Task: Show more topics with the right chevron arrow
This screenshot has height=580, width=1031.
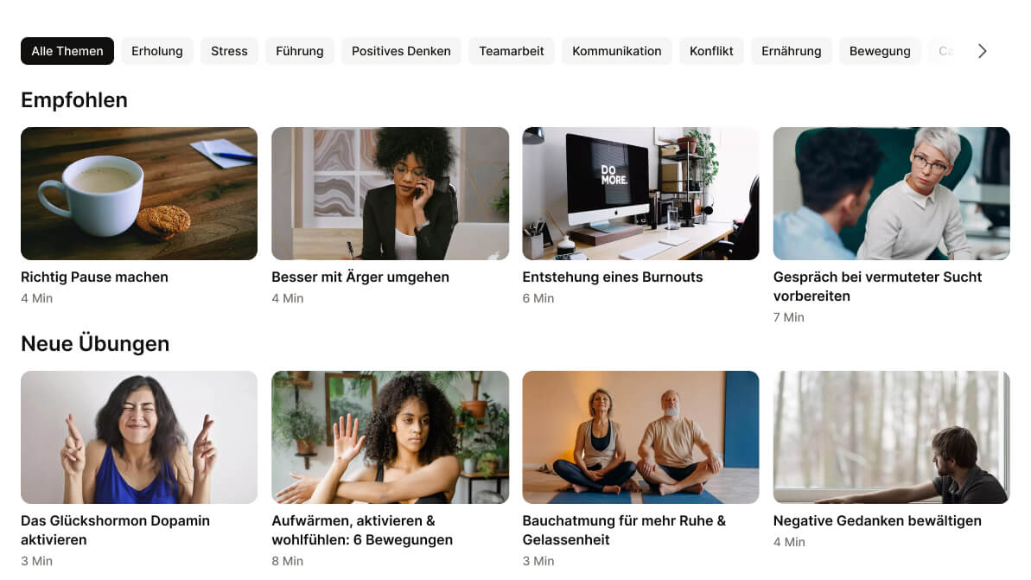Action: 982,51
